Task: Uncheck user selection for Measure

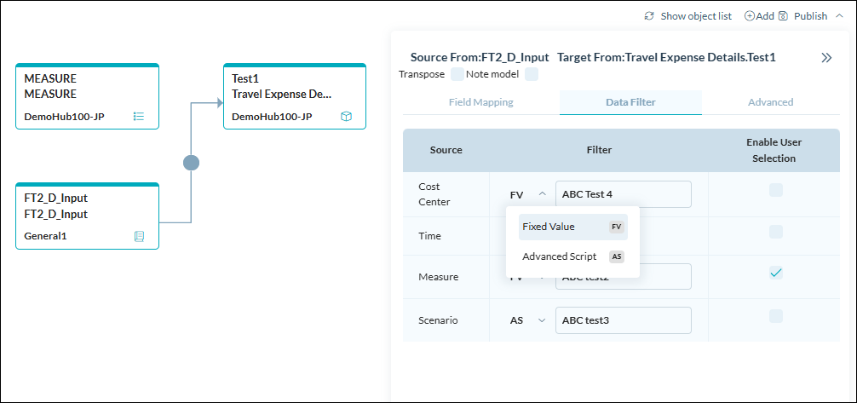Action: click(x=776, y=273)
